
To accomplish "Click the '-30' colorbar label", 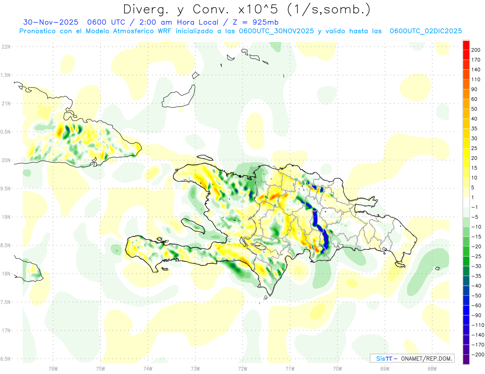I will (477, 266).
